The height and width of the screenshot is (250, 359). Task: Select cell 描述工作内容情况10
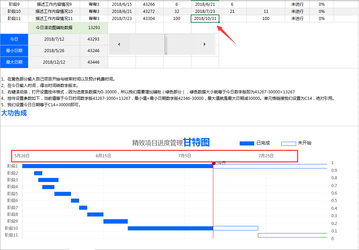(x=54, y=12)
